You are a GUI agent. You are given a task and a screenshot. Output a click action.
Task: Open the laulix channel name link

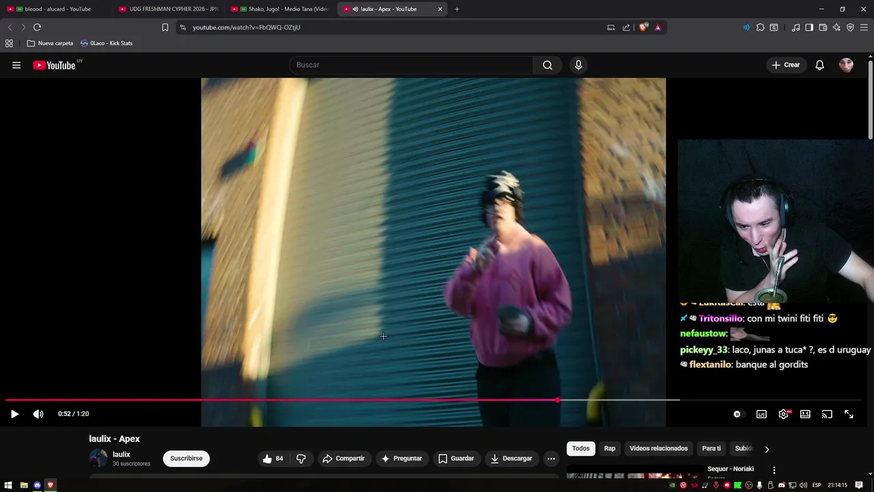(122, 454)
